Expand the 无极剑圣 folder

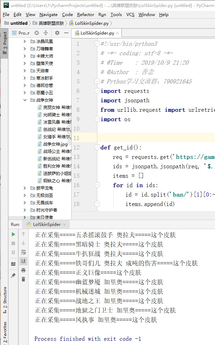point(25,196)
